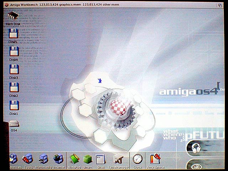This screenshot has height=171, width=228.
Task: Launch NotePad from the dock
Action: [74, 159]
